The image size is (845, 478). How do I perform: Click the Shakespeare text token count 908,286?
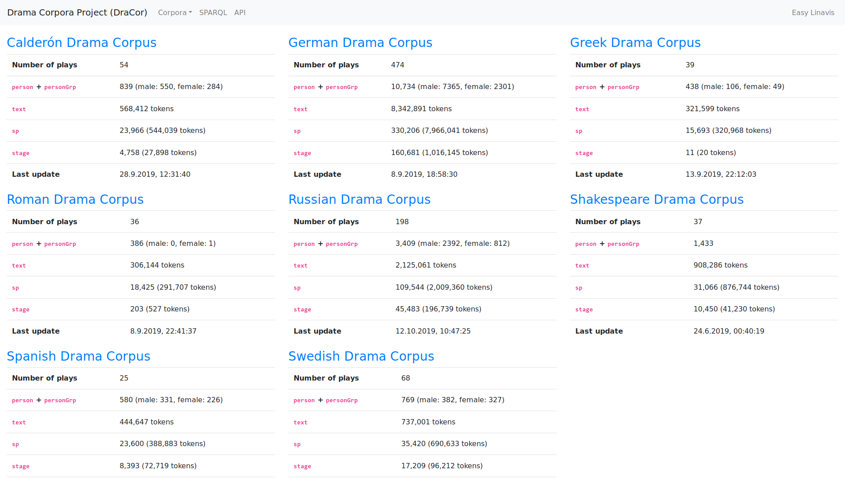pos(720,265)
